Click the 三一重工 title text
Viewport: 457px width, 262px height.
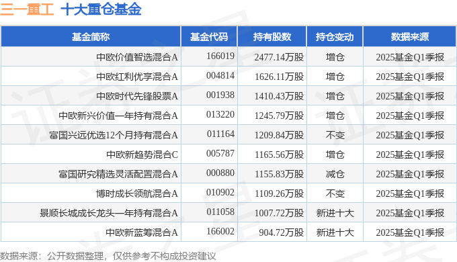click(27, 9)
